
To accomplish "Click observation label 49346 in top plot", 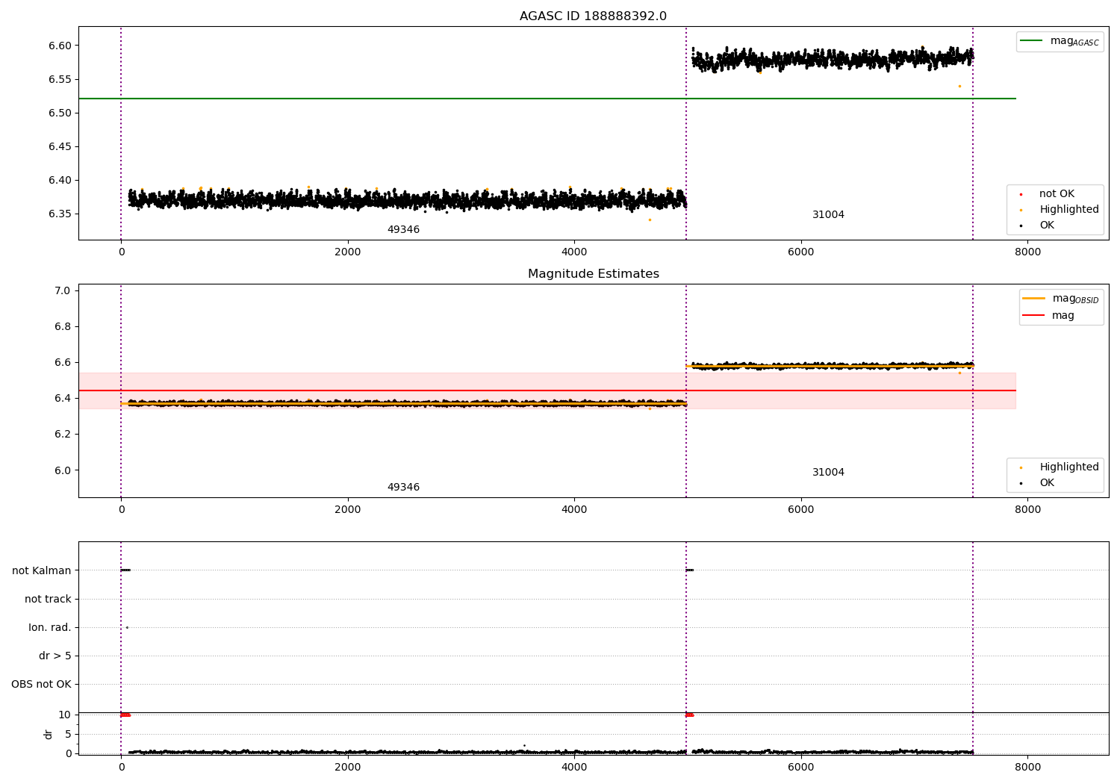I will [x=403, y=230].
